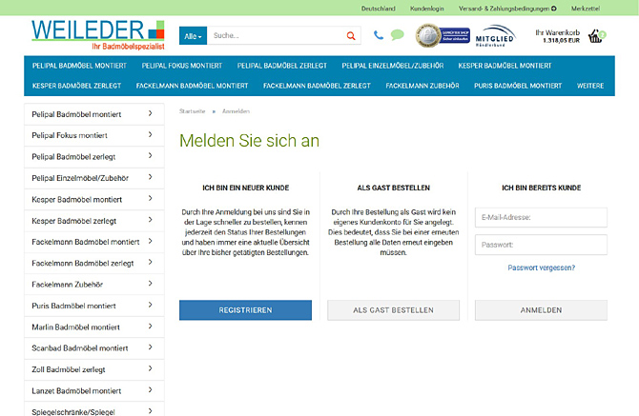
Task: Click the search magnifier icon
Action: [x=350, y=36]
